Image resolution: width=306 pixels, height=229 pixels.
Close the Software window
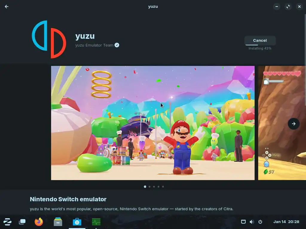[x=299, y=7]
